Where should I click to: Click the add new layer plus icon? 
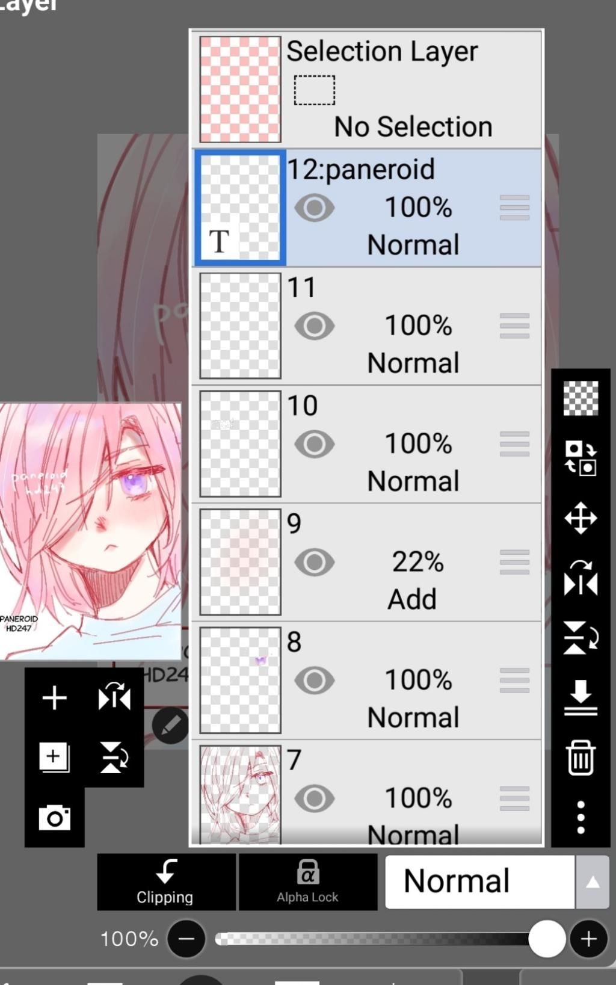point(54,698)
